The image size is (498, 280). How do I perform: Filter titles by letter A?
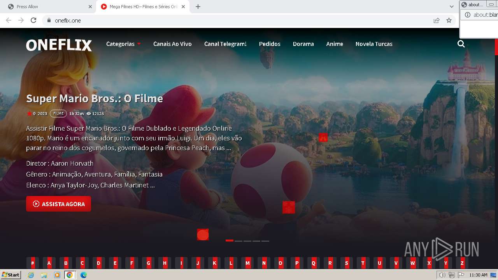(x=49, y=263)
